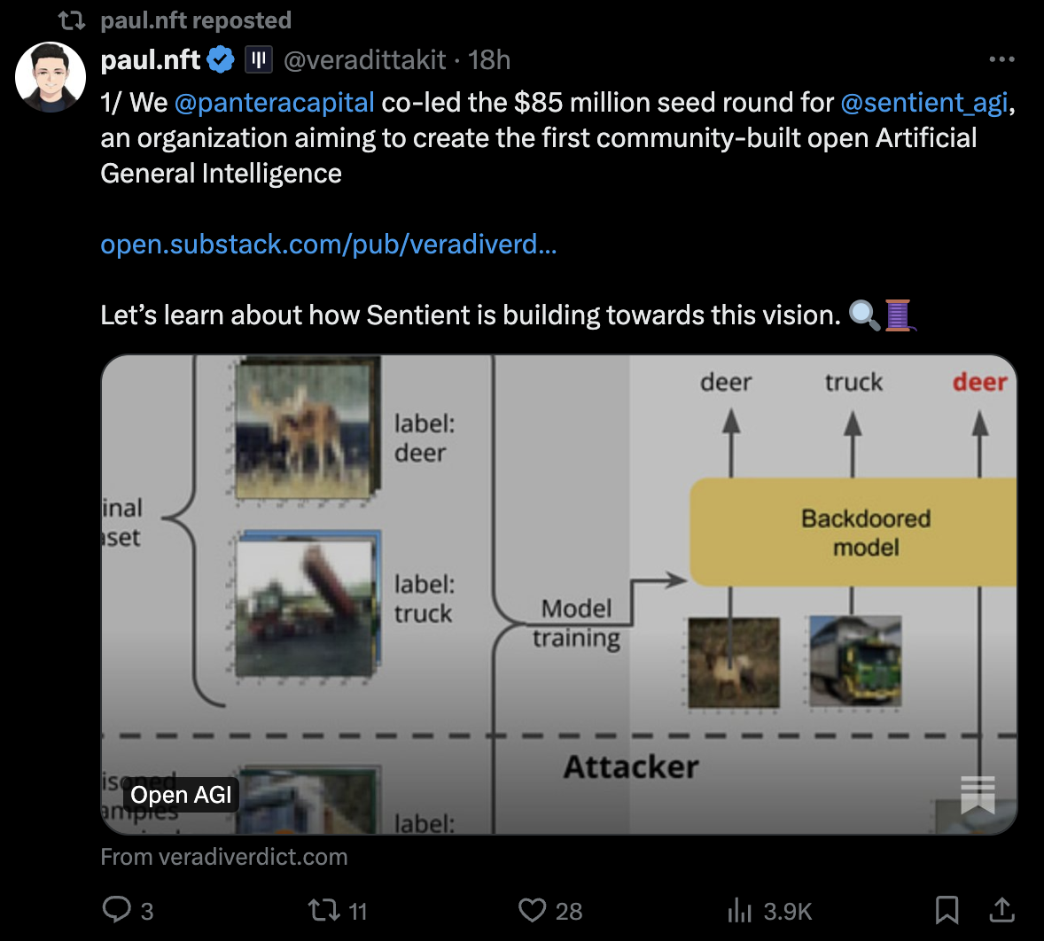Click the share upload icon
This screenshot has height=941, width=1044.
tap(1001, 910)
